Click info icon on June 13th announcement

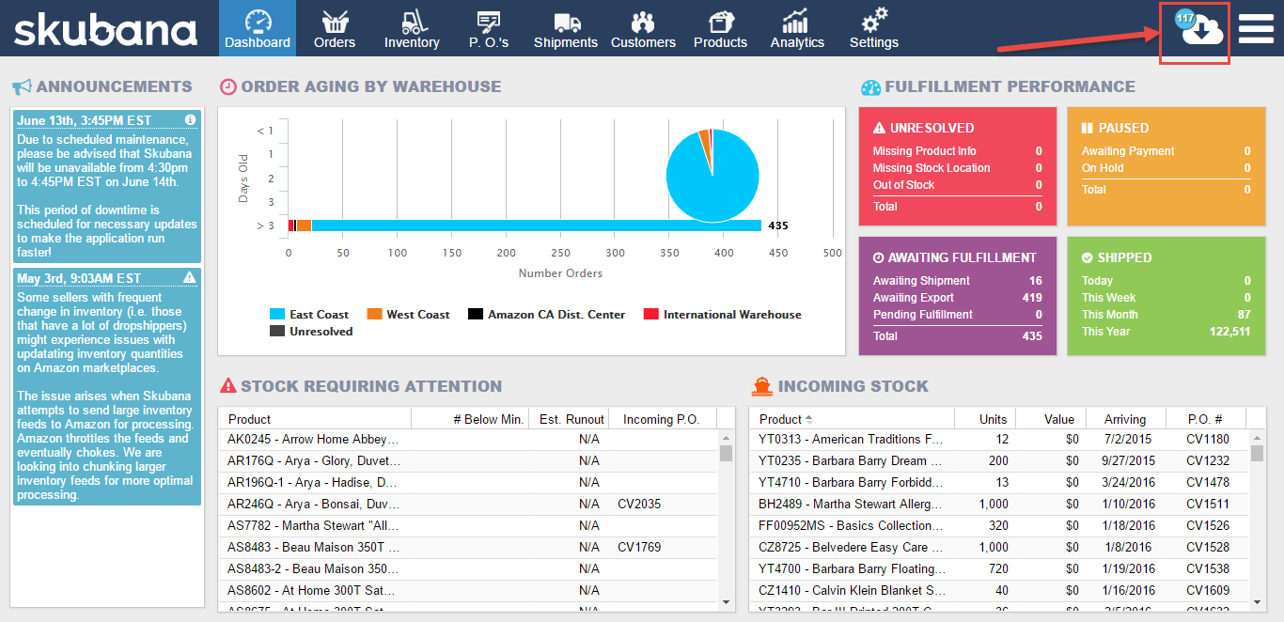click(x=190, y=119)
